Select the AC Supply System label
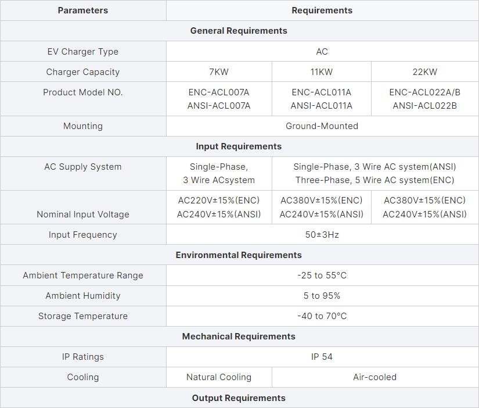This screenshot has width=479, height=408. click(x=83, y=167)
